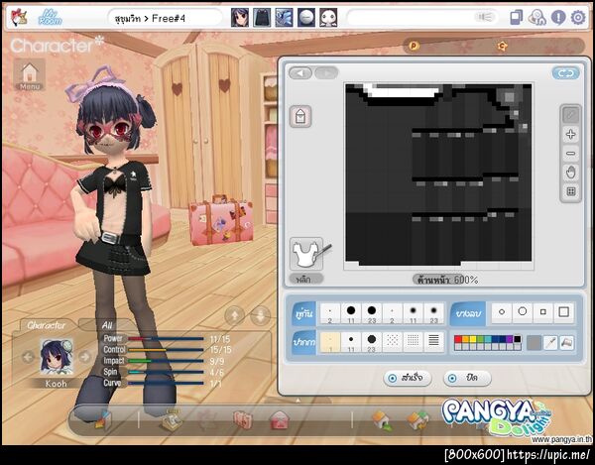Show previous character with left arrow
Image resolution: width=595 pixels, height=465 pixels.
(x=28, y=357)
